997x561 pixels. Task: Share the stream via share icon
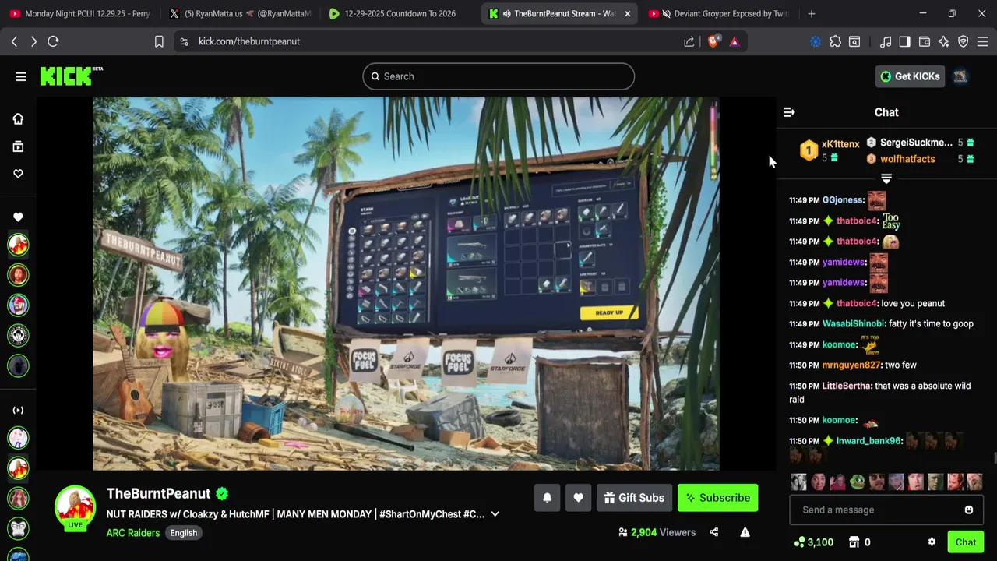coord(713,532)
